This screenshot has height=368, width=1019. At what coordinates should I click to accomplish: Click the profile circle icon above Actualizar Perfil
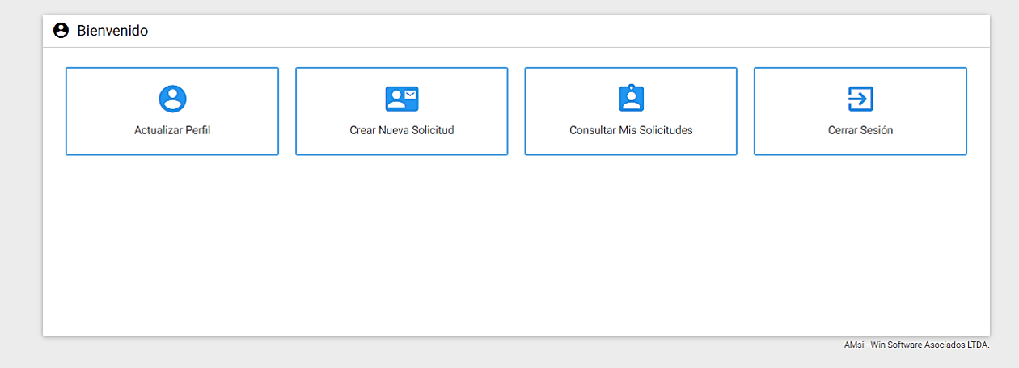coord(172,99)
